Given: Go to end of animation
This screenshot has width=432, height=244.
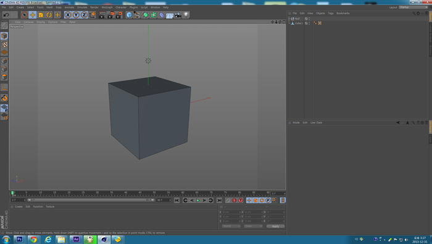Looking at the screenshot, I should (219, 200).
